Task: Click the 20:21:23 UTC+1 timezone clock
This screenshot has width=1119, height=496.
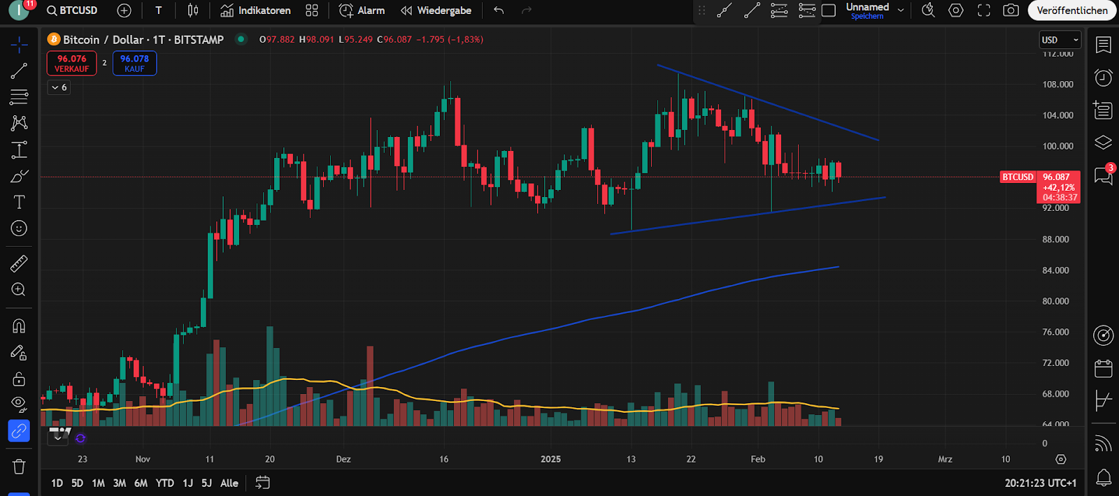Action: pyautogui.click(x=1041, y=483)
